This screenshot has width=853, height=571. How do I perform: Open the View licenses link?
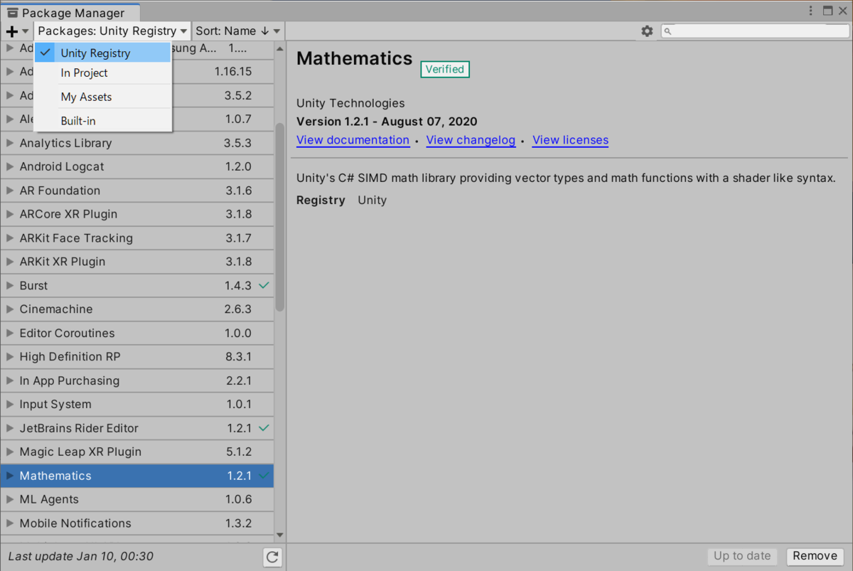point(570,140)
